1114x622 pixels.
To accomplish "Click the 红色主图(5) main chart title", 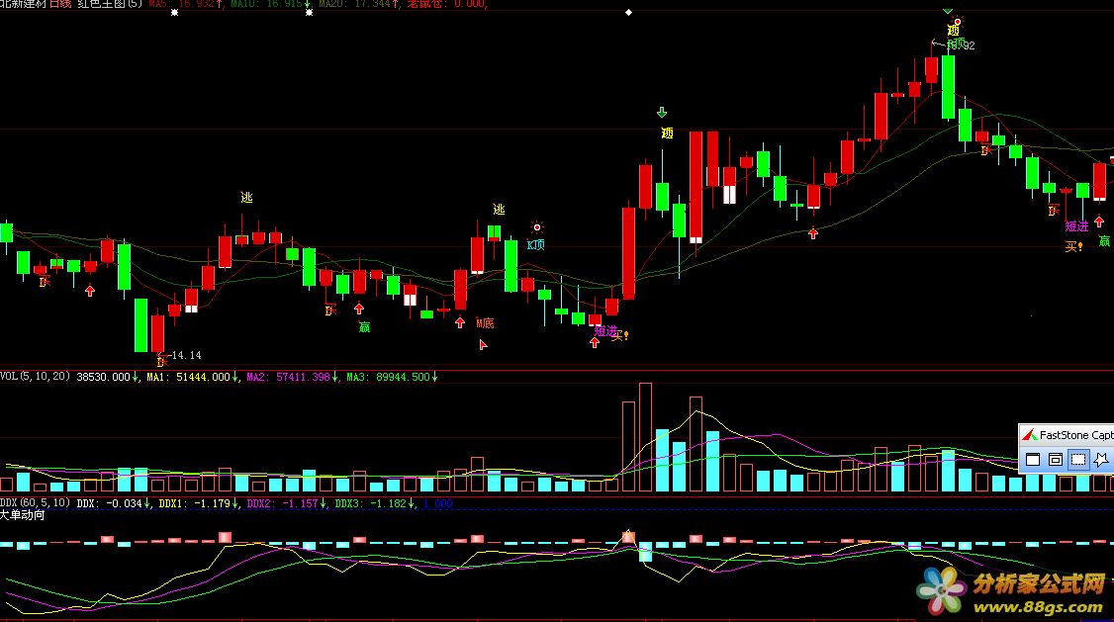I will (109, 4).
